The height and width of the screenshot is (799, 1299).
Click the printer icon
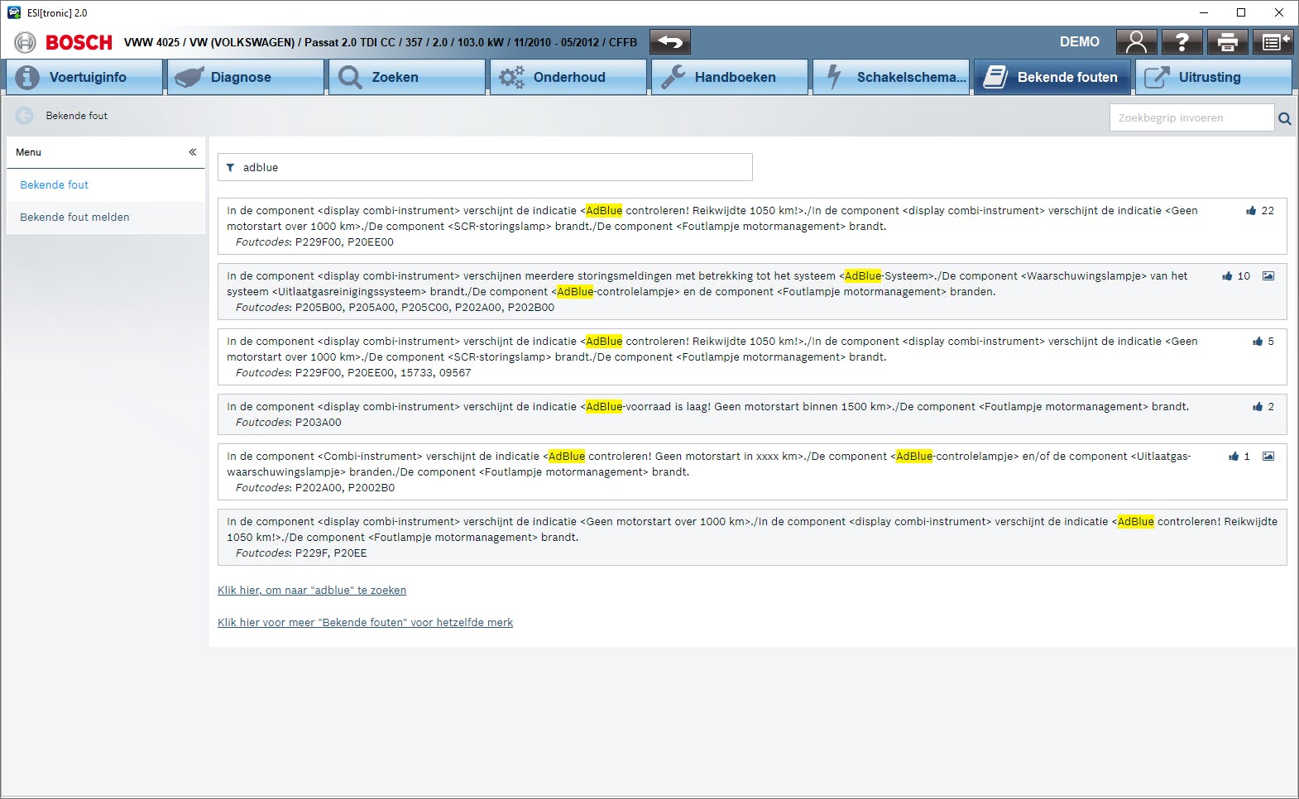pos(1227,42)
